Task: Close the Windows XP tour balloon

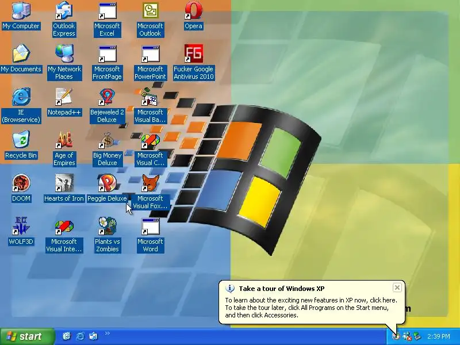Action: (x=397, y=288)
